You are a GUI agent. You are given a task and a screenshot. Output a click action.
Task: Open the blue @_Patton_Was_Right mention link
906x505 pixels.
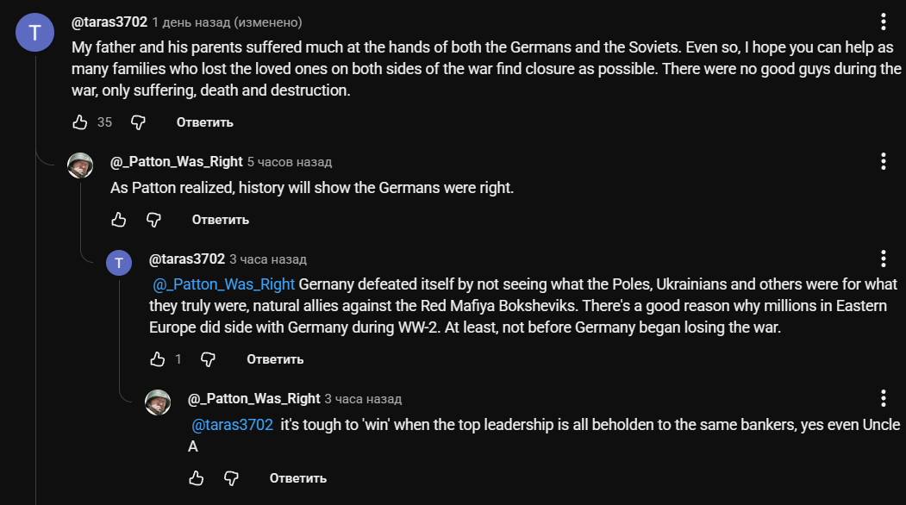(x=223, y=284)
